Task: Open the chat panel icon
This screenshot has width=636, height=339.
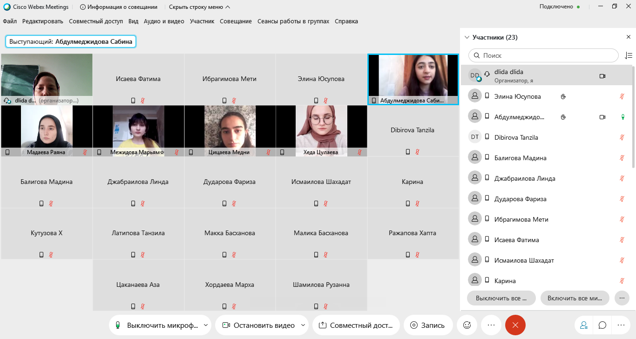Action: [x=602, y=325]
